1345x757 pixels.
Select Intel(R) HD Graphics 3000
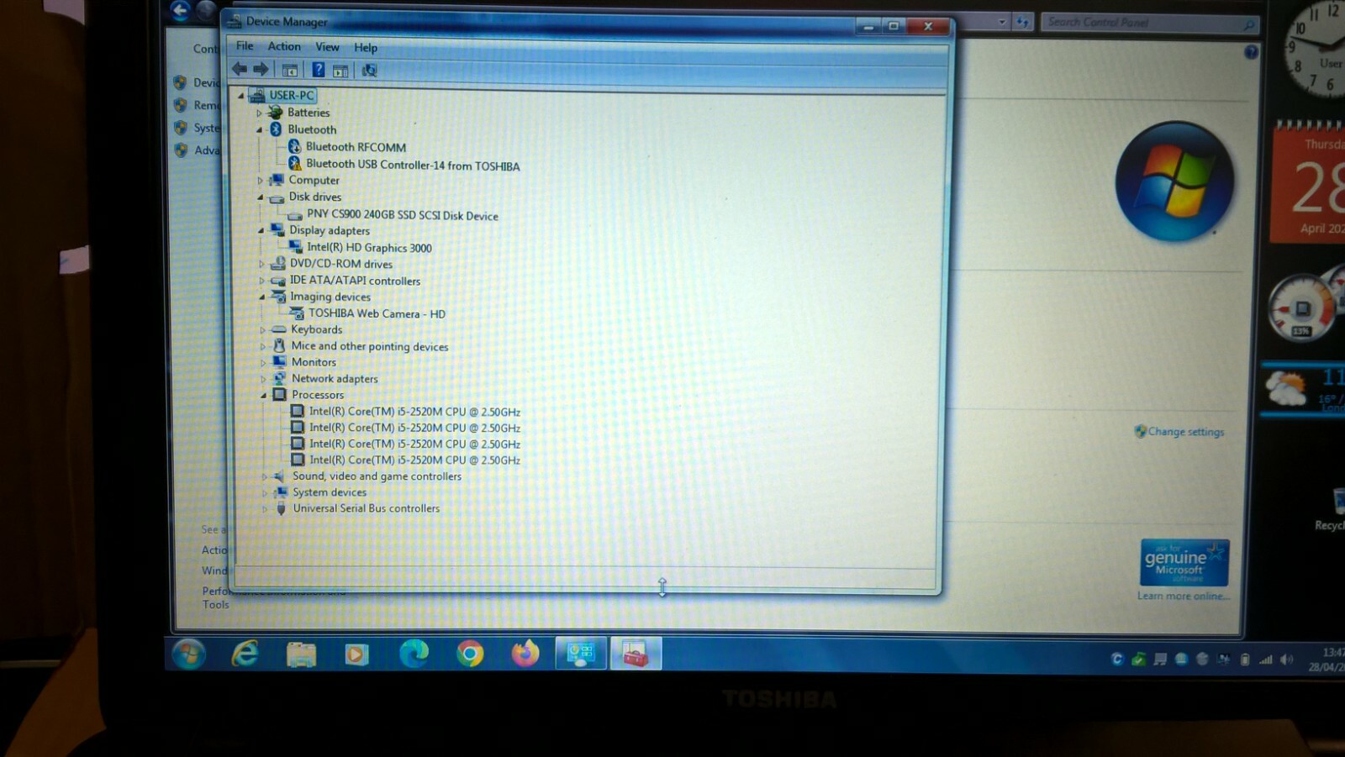tap(369, 247)
